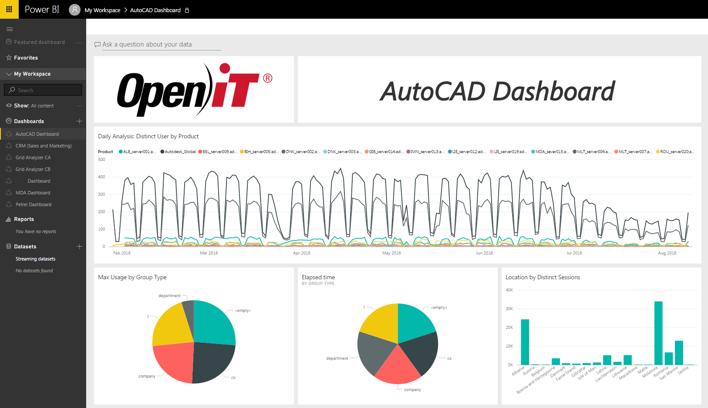The height and width of the screenshot is (408, 708).
Task: Click icon beside MDA Dashboard
Action: click(x=9, y=193)
